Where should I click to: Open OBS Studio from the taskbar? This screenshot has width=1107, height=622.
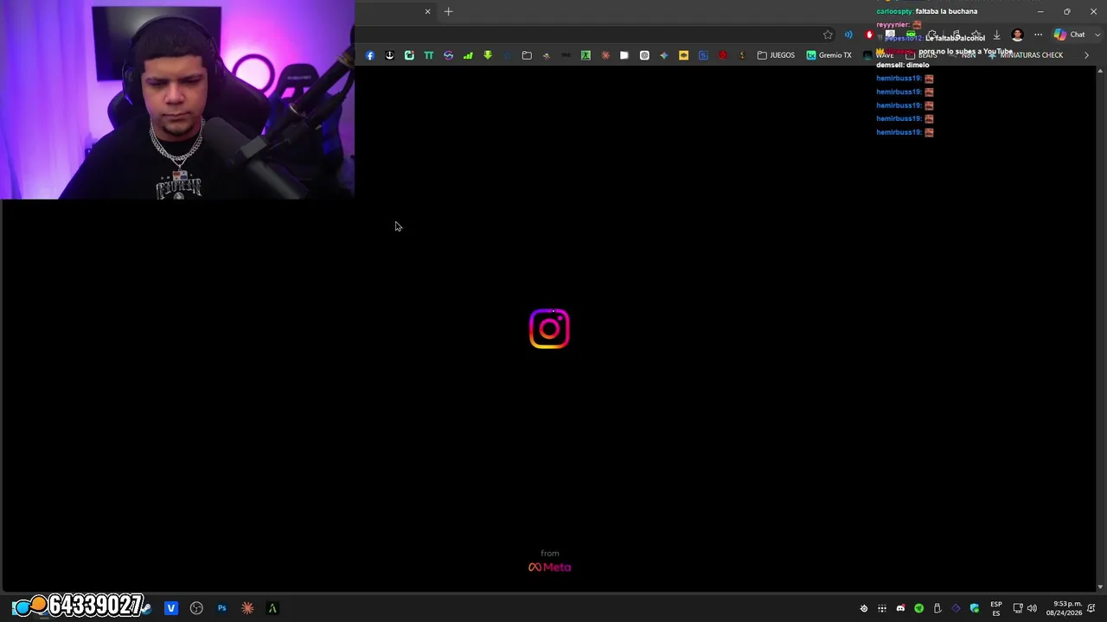tap(196, 608)
